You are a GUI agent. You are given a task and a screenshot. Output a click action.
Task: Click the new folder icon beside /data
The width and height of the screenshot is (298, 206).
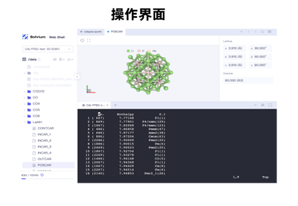click(55, 60)
